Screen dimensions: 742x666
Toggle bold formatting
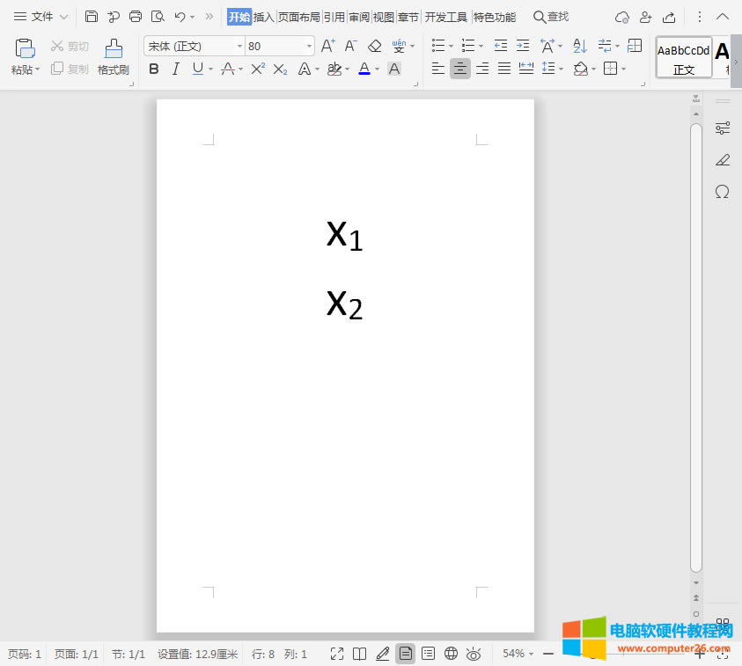point(154,69)
